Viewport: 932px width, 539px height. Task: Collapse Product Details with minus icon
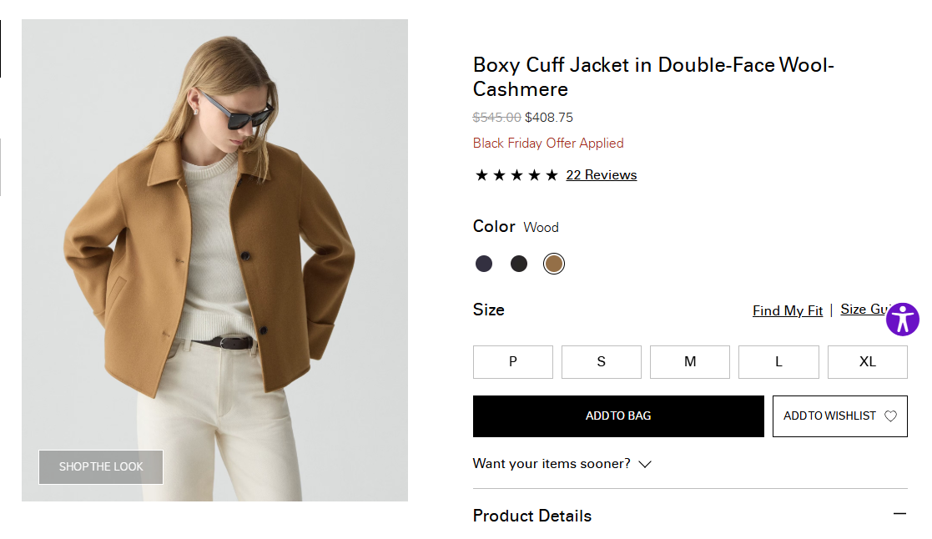pyautogui.click(x=899, y=514)
